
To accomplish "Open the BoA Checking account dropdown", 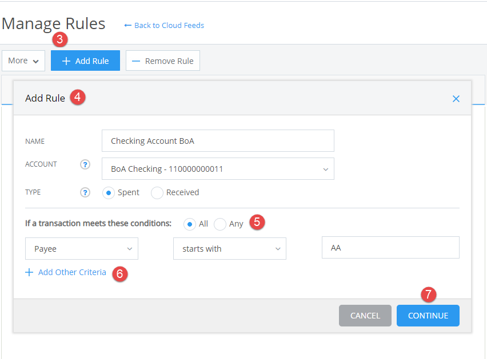I will click(x=217, y=168).
